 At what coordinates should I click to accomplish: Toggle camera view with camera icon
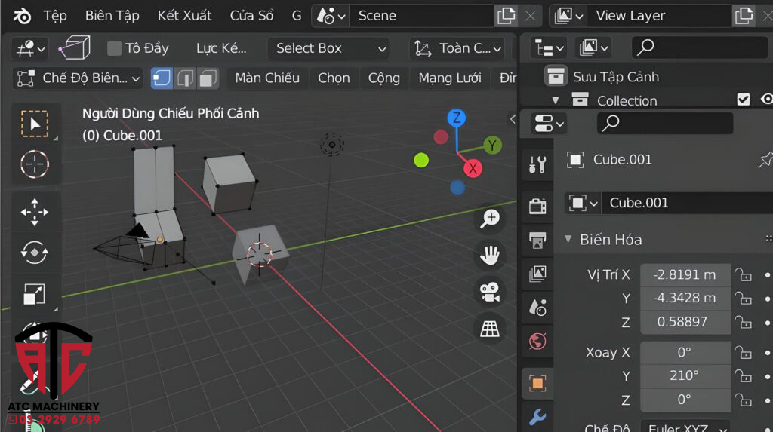click(x=491, y=292)
